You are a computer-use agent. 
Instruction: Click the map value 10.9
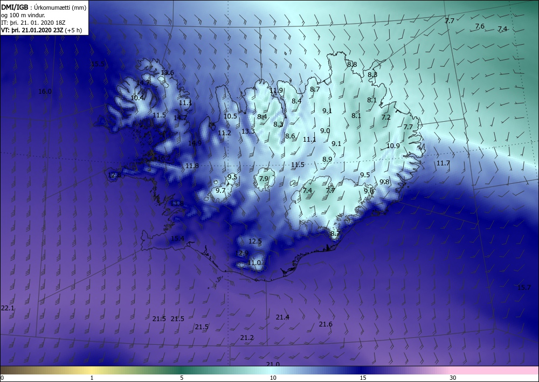(x=393, y=145)
